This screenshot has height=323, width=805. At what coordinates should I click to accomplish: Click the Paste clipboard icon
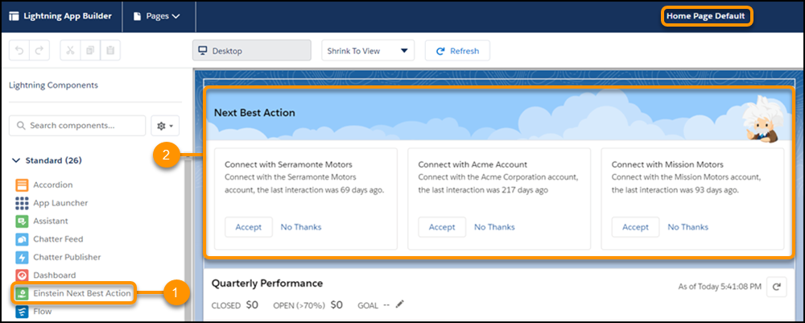(x=109, y=51)
